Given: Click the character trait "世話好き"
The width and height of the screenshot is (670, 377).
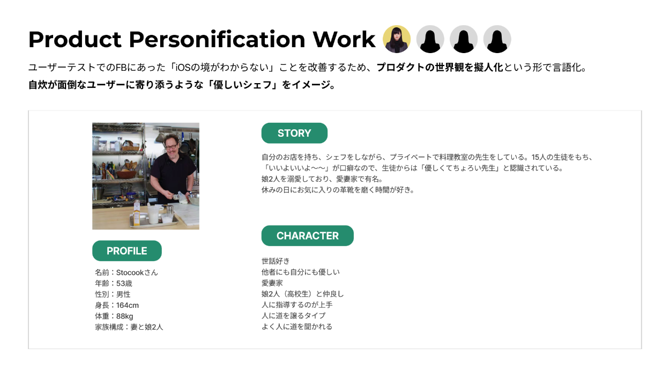Looking at the screenshot, I should point(276,261).
